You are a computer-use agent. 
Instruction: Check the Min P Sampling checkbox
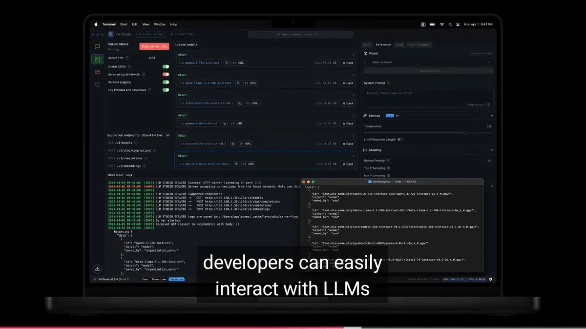(389, 175)
